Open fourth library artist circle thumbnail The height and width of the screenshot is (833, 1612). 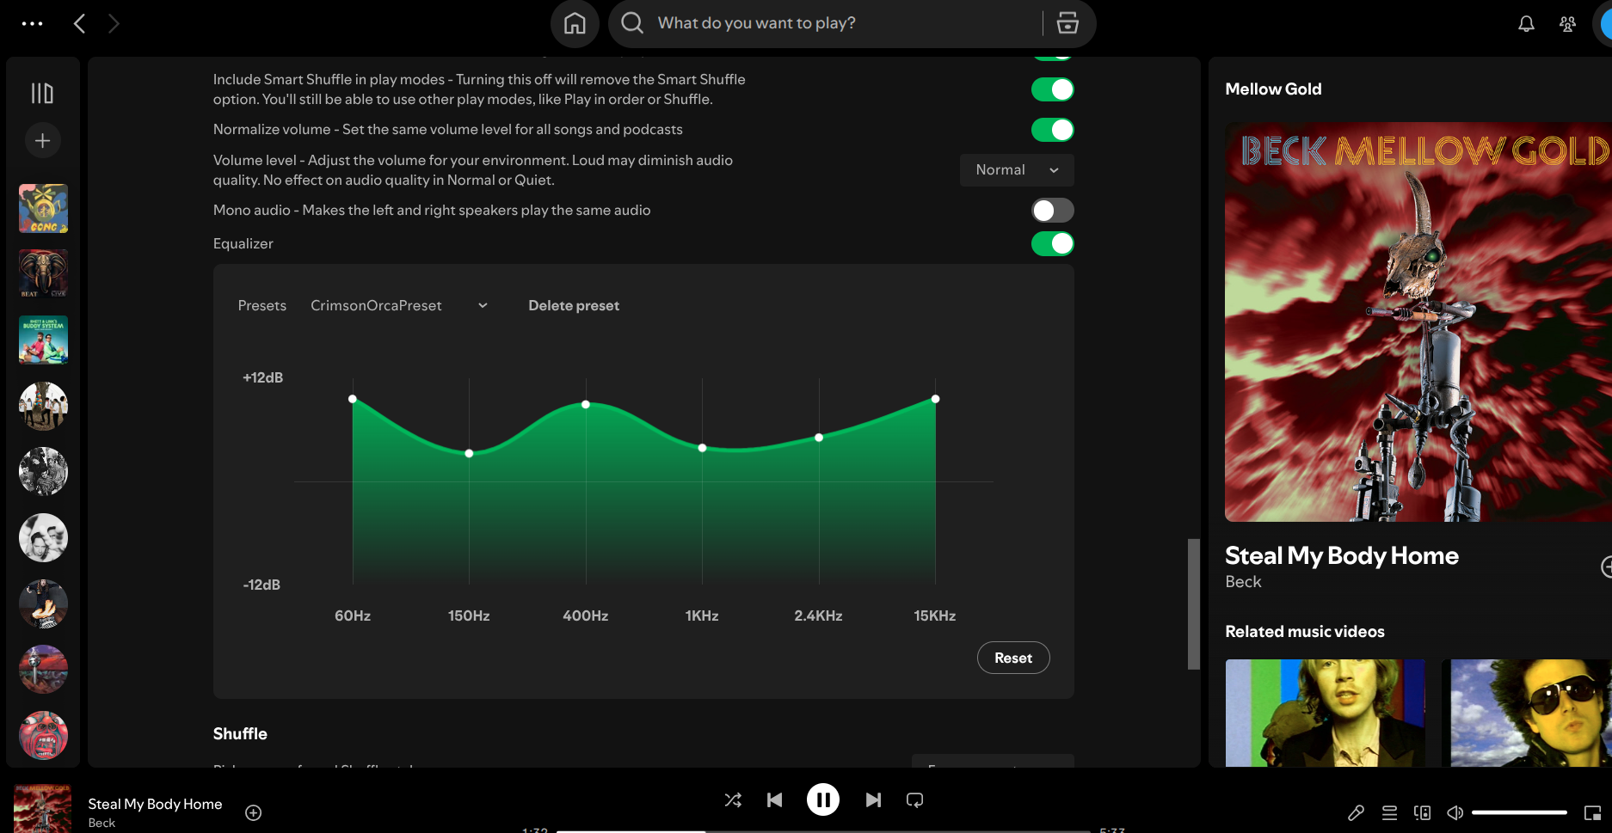[43, 406]
